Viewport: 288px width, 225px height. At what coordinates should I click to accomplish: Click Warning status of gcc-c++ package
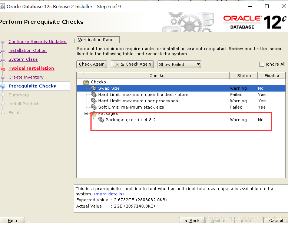(x=238, y=120)
